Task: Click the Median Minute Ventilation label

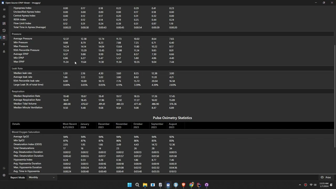Action: 28,108
